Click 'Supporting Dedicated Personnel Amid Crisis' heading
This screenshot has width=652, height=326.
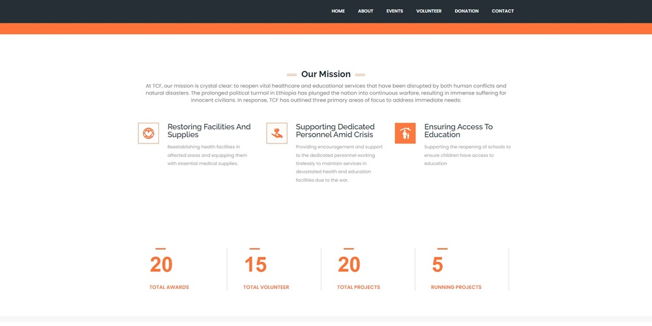point(335,130)
